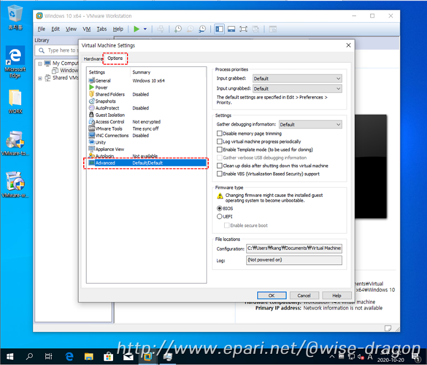Image resolution: width=427 pixels, height=365 pixels.
Task: Open Mail app from taskbar
Action: (128, 356)
